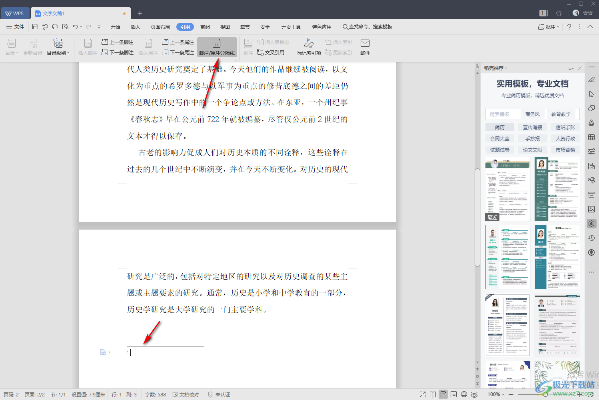This screenshot has height=400, width=599.
Task: Select the 文字文稿1 document tab
Action: click(81, 13)
